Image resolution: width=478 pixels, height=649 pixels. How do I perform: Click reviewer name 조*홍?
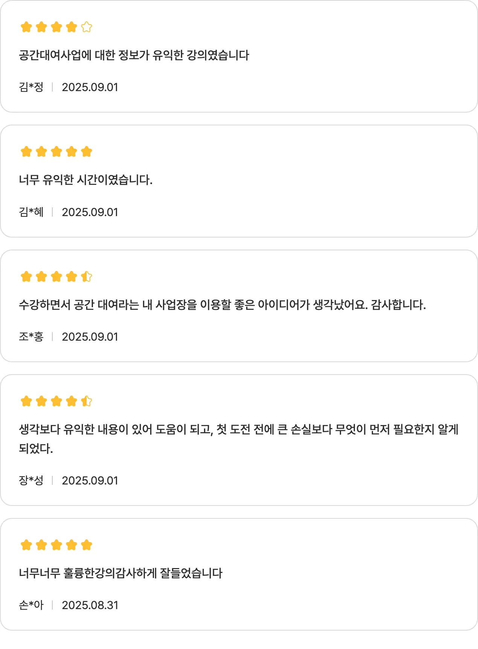pos(31,337)
